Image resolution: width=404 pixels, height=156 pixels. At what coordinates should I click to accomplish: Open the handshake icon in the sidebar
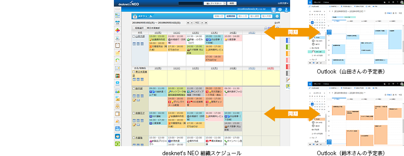(x=117, y=136)
